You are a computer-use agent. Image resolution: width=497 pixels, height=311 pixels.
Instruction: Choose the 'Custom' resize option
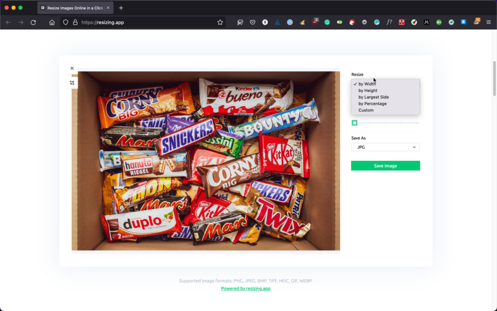[x=366, y=110]
